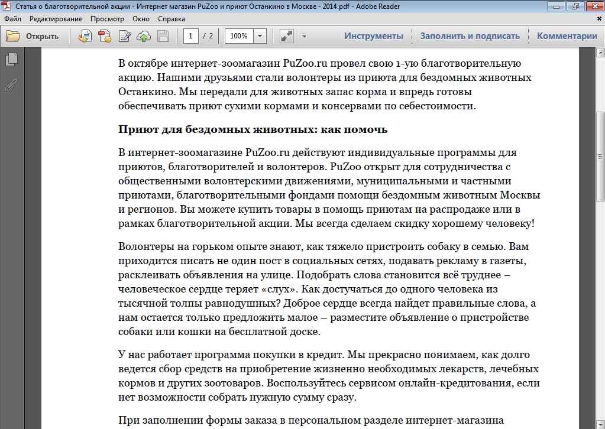Viewport: 605px width, 429px height.
Task: Open the Справка menu
Action: 172,19
